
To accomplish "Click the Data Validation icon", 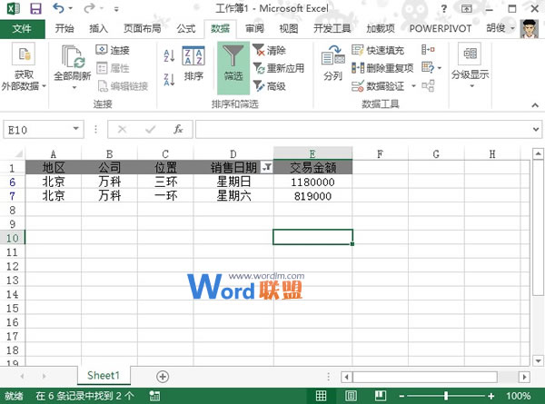I will point(357,86).
